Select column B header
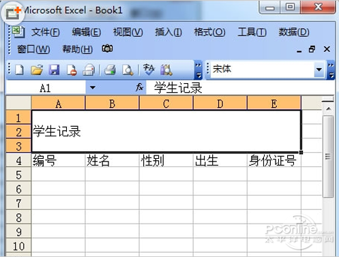 112,104
